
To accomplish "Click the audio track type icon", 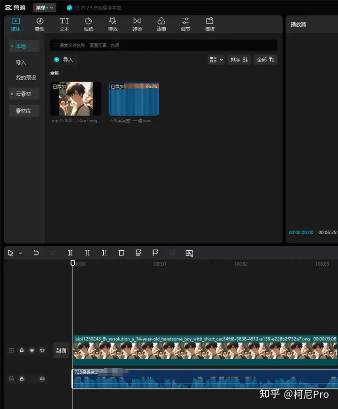I will click(11, 379).
